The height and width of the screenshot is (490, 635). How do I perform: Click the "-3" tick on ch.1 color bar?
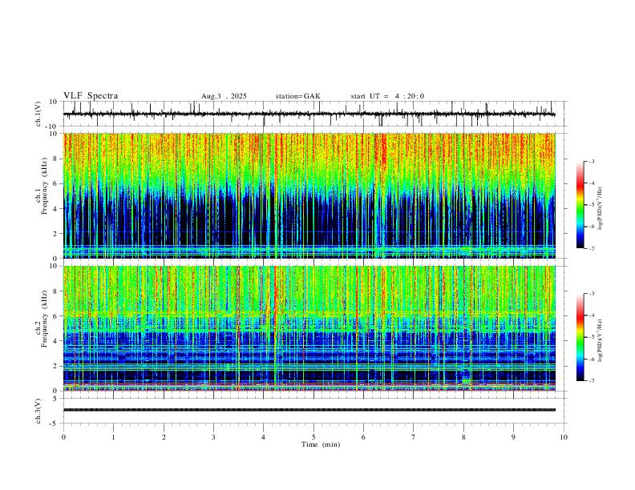click(592, 161)
